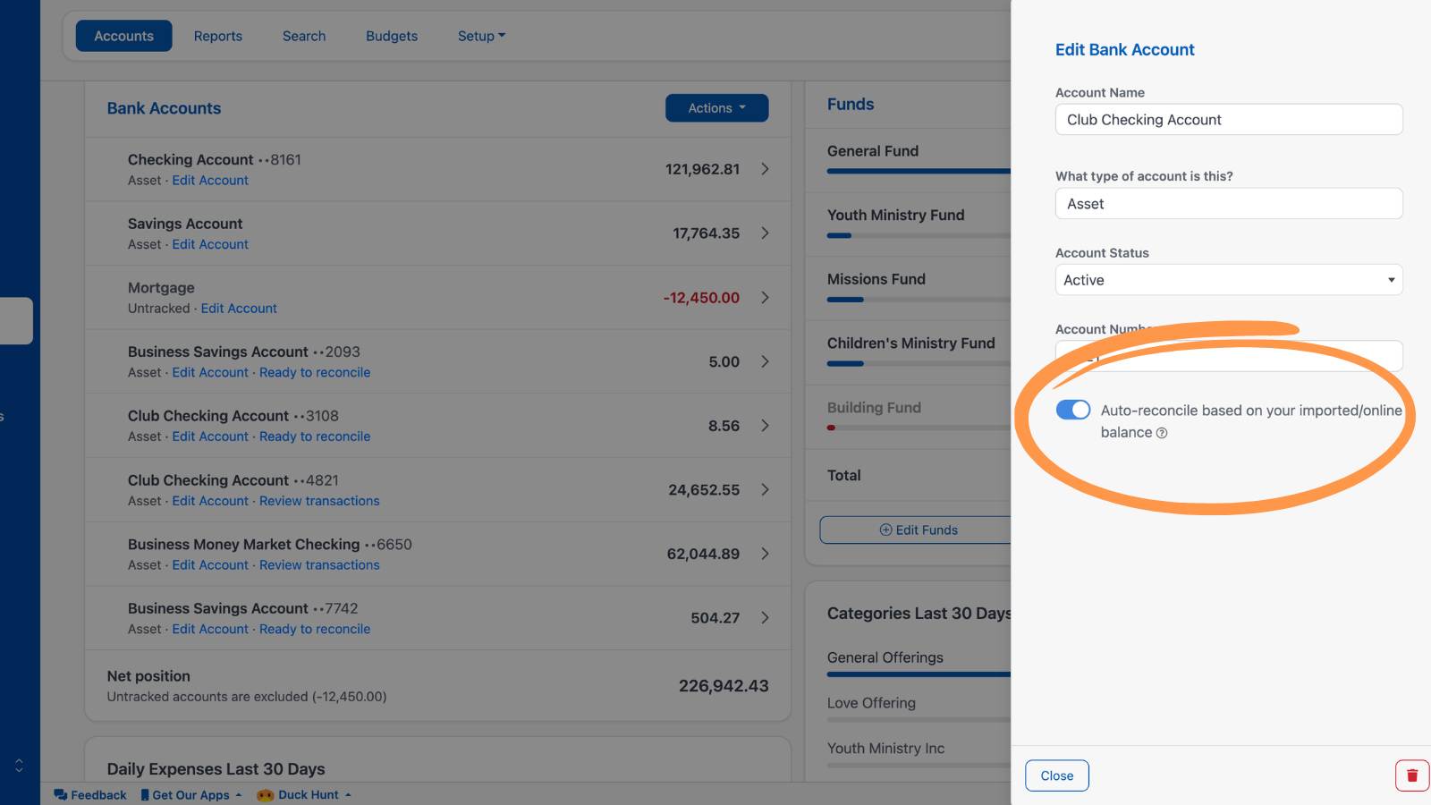Click the Love Offering category
The height and width of the screenshot is (805, 1431).
click(x=871, y=703)
